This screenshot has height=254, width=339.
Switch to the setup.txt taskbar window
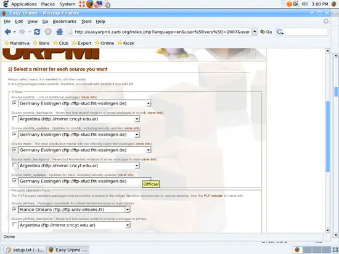[25, 250]
